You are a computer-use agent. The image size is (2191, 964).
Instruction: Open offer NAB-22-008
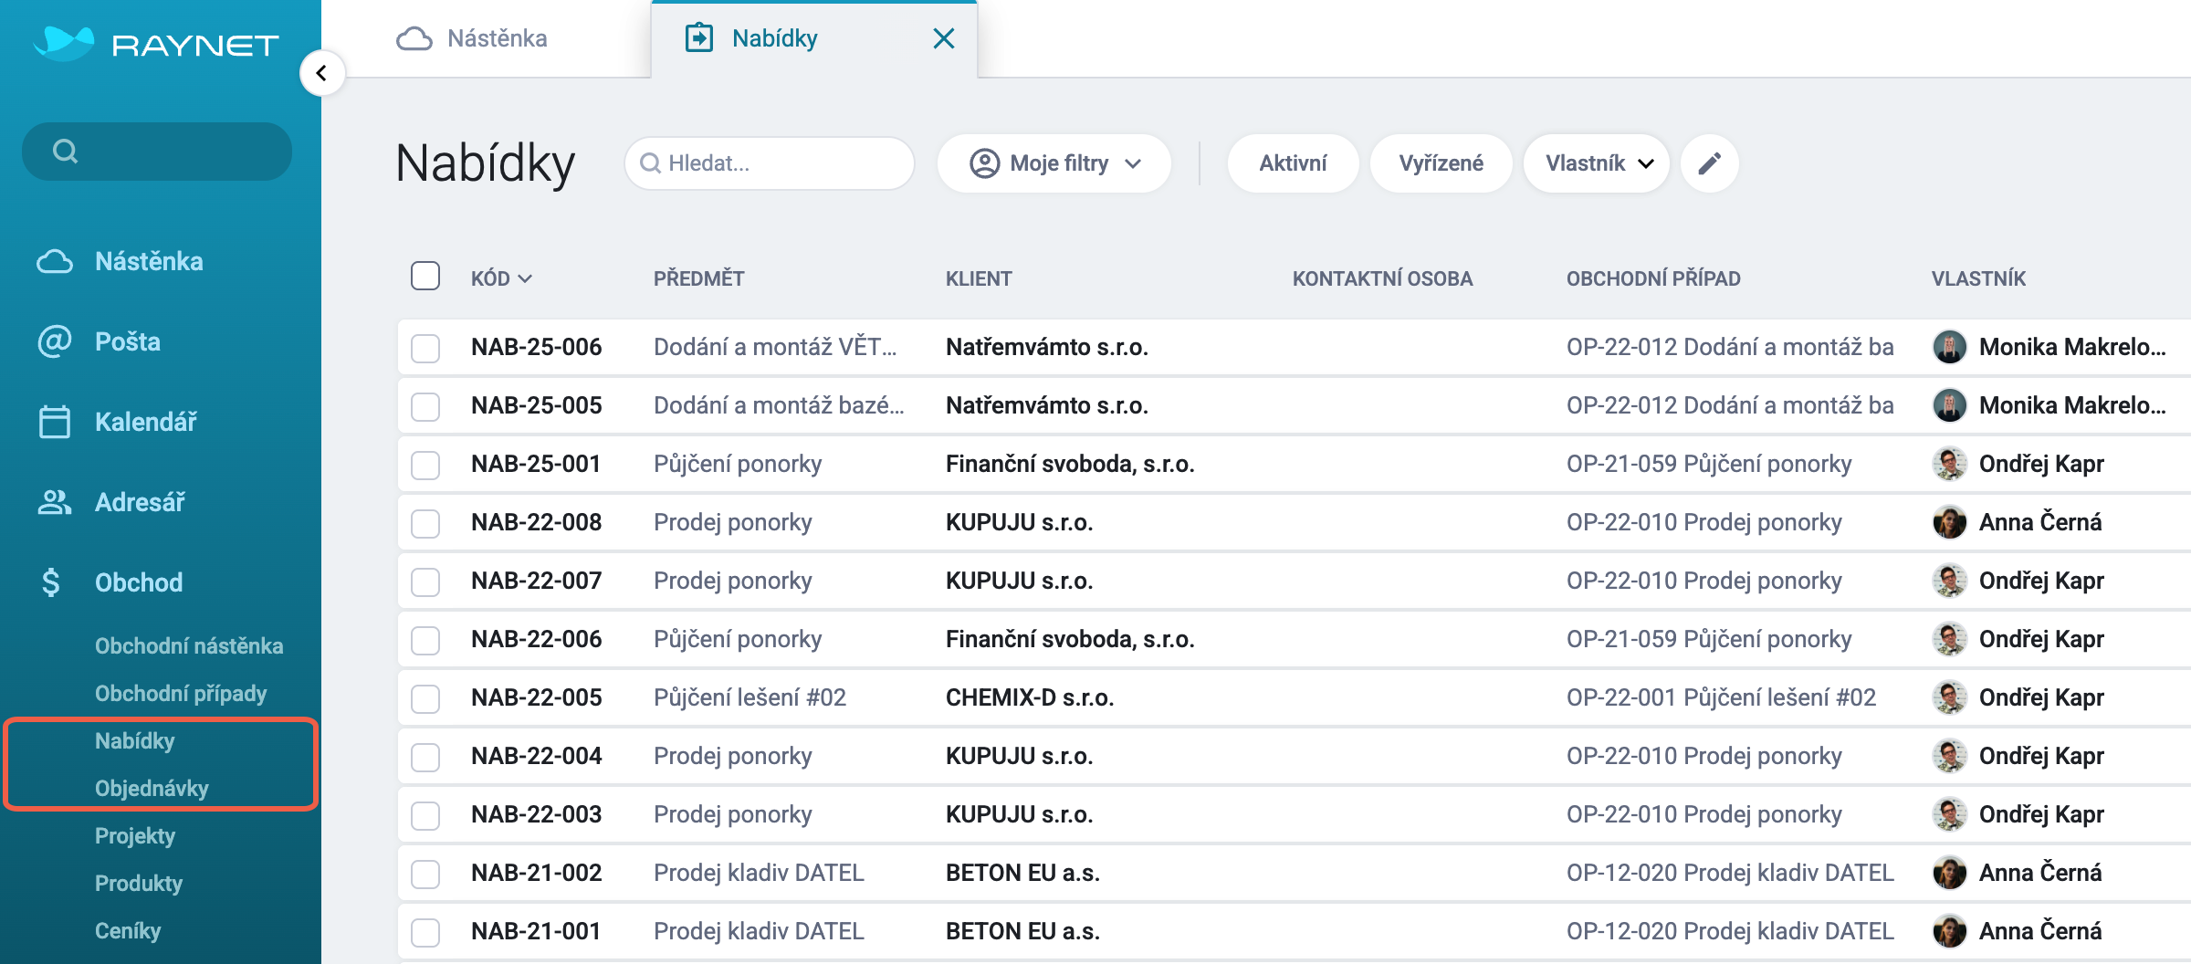(x=537, y=522)
